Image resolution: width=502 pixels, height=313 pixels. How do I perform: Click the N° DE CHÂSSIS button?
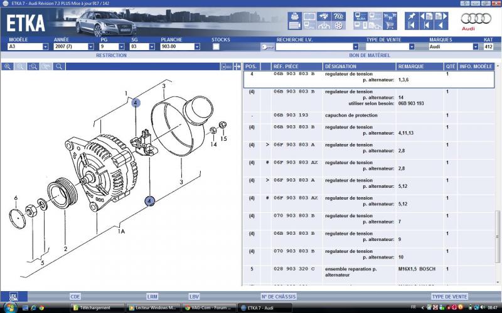[279, 297]
